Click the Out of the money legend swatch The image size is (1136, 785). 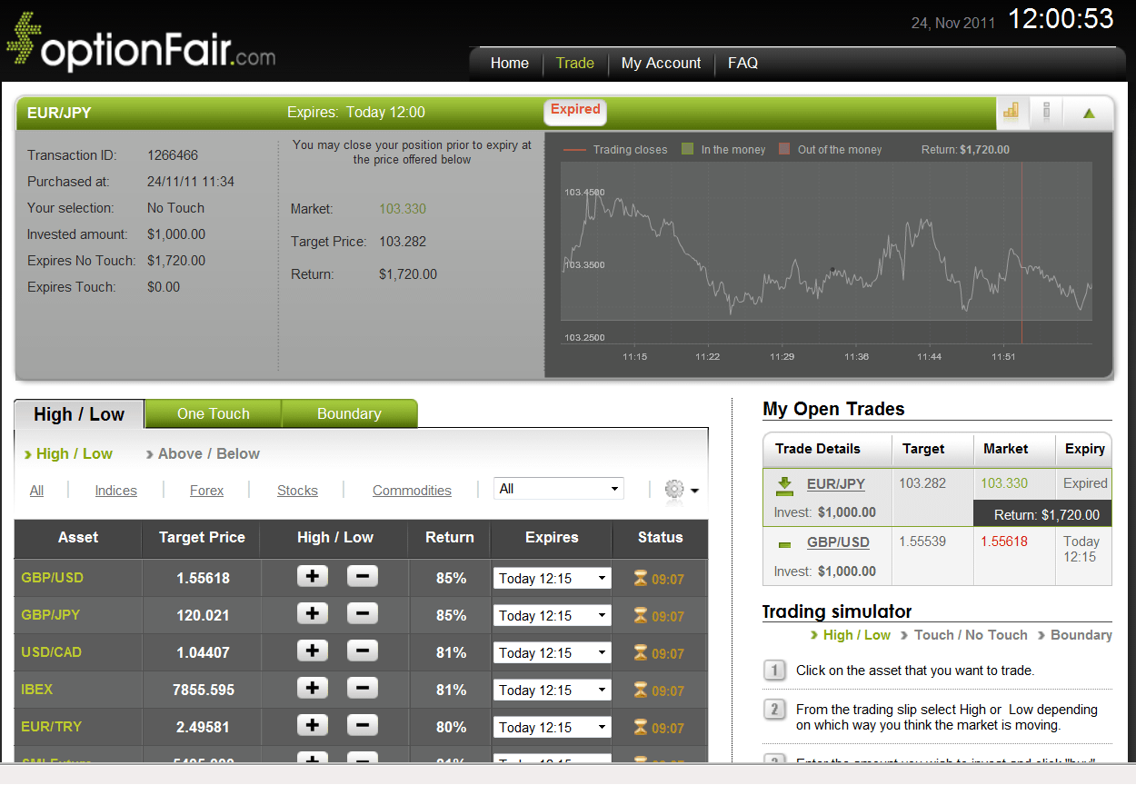[784, 149]
